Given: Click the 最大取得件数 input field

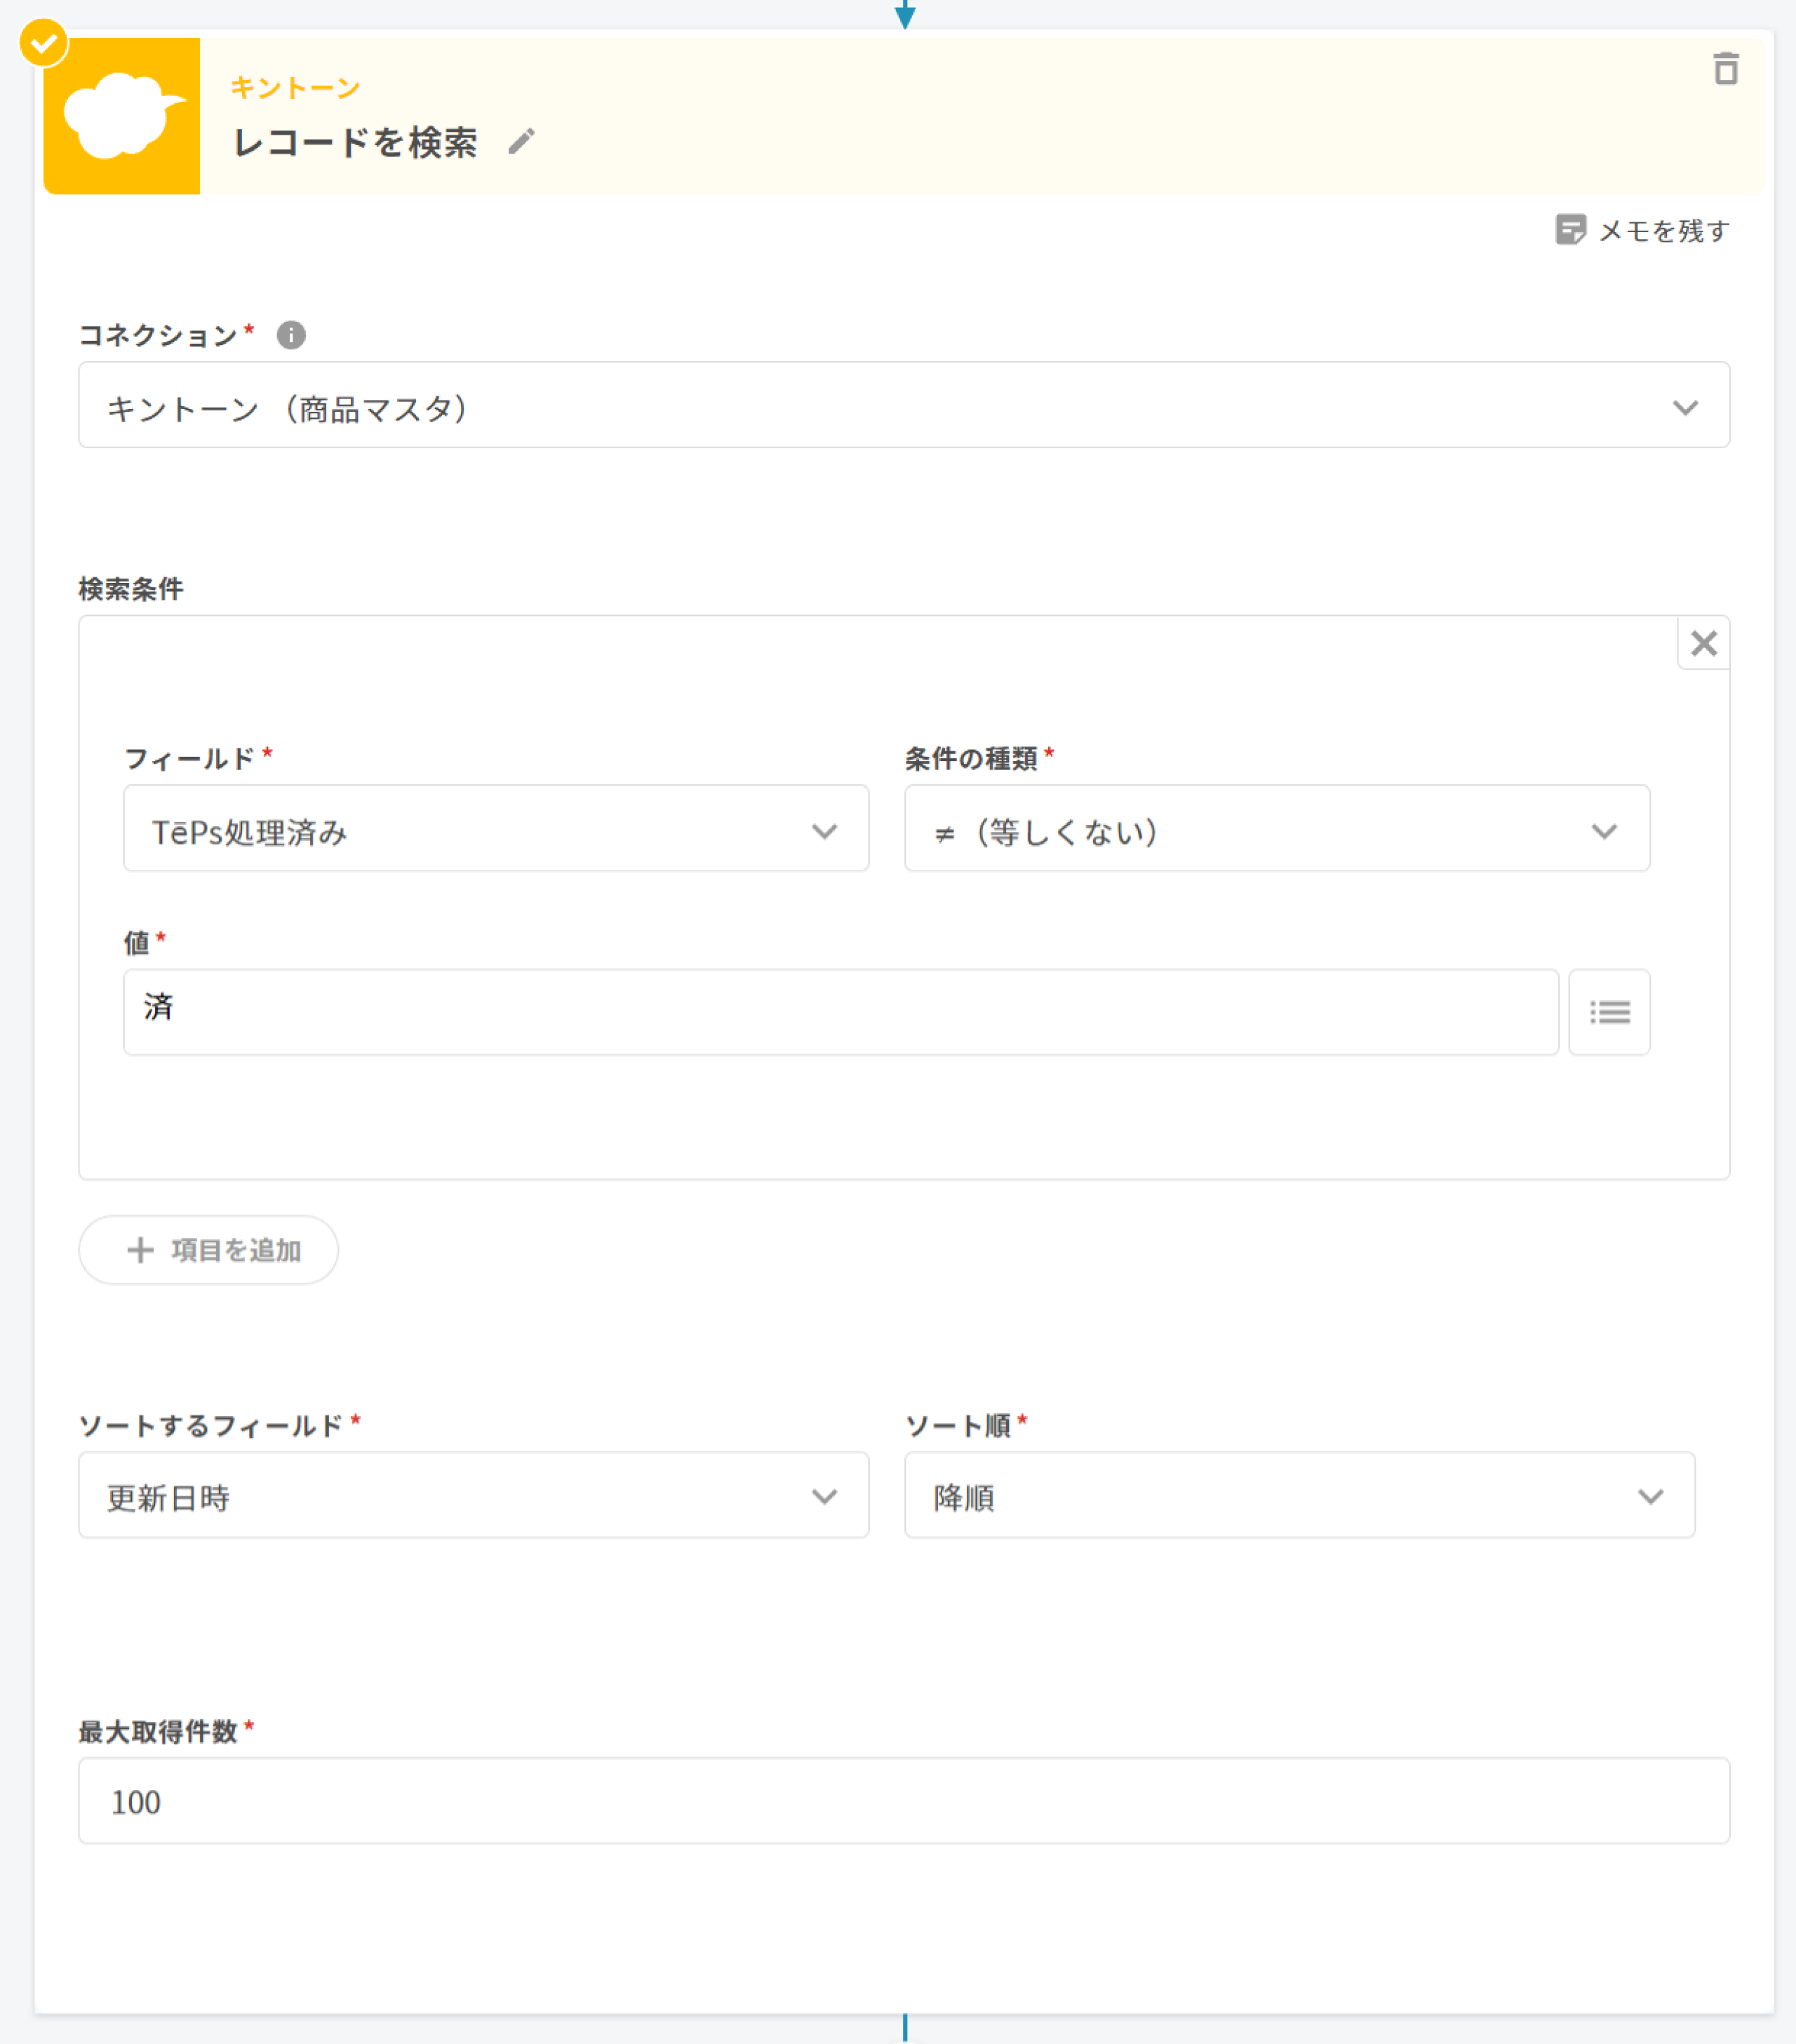Looking at the screenshot, I should (x=903, y=1801).
